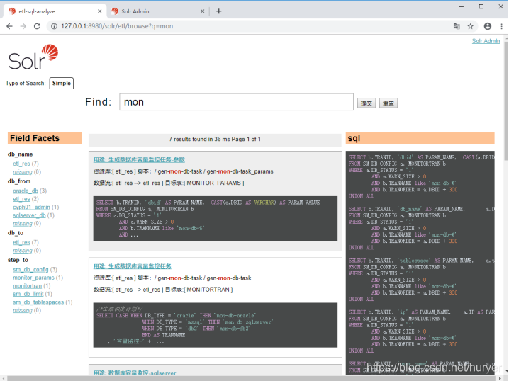Filter by sm_db_limit facet

click(28, 294)
